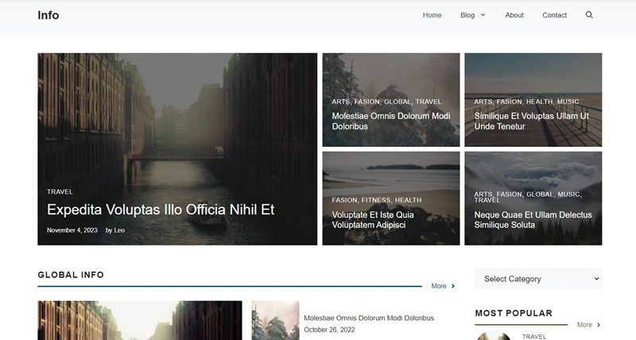The image size is (636, 340).
Task: Expand the Blog menu chevron
Action: click(483, 15)
